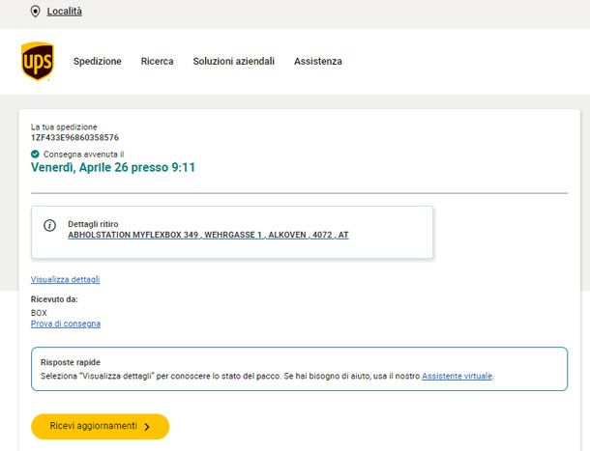The width and height of the screenshot is (590, 451).
Task: Click the Visualizza dettagli link
Action: (65, 280)
